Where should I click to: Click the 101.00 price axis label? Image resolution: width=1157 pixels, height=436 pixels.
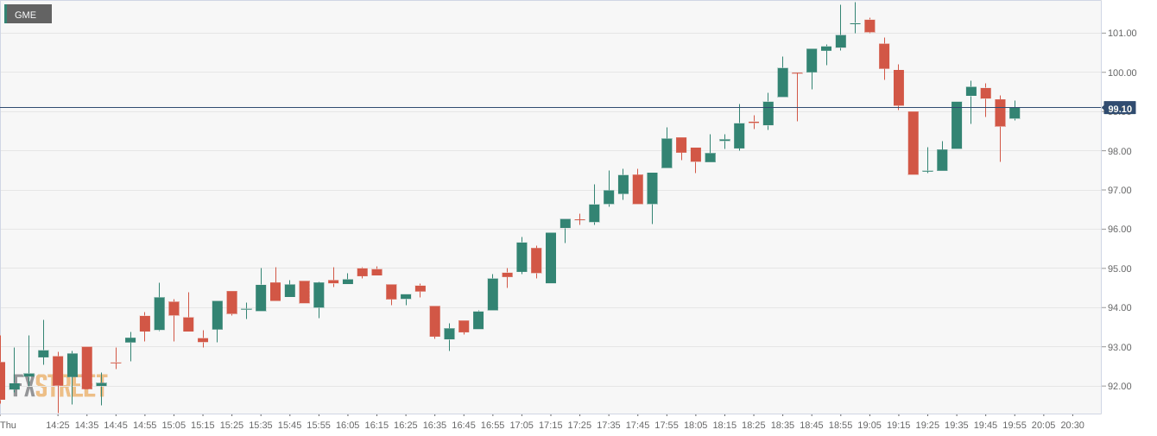tap(1121, 34)
